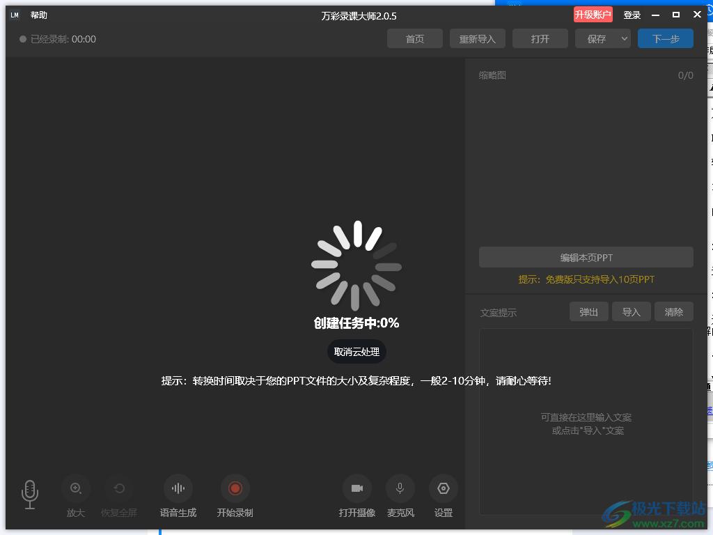Viewport: 713px width, 535px height.
Task: Click 登录 to log in
Action: [x=632, y=15]
